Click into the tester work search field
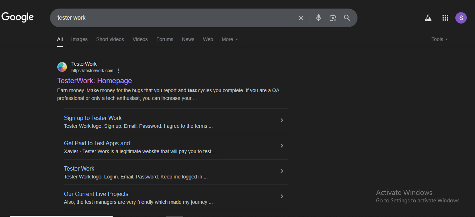Image resolution: width=475 pixels, height=217 pixels. tap(171, 18)
